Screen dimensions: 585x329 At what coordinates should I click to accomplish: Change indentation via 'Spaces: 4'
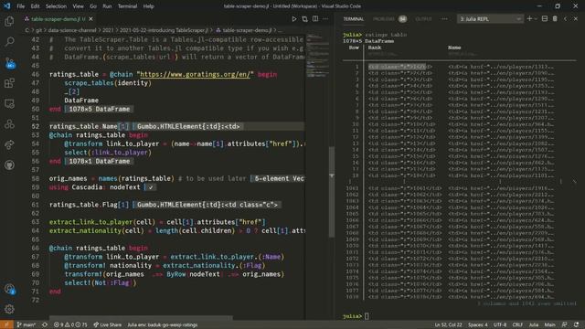477,324
